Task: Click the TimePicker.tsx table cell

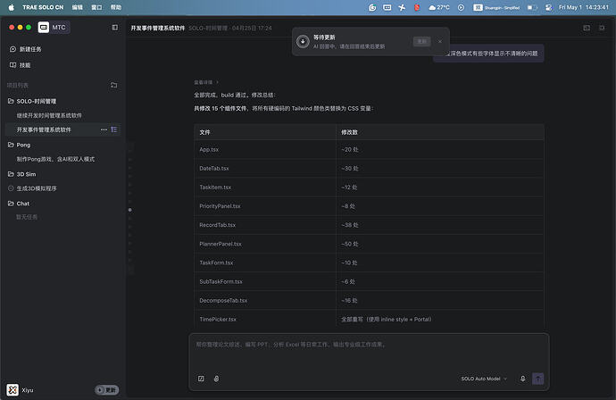Action: coord(265,320)
